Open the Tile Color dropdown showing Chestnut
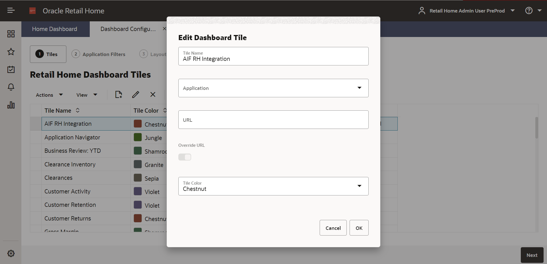Image resolution: width=547 pixels, height=264 pixels. click(359, 186)
